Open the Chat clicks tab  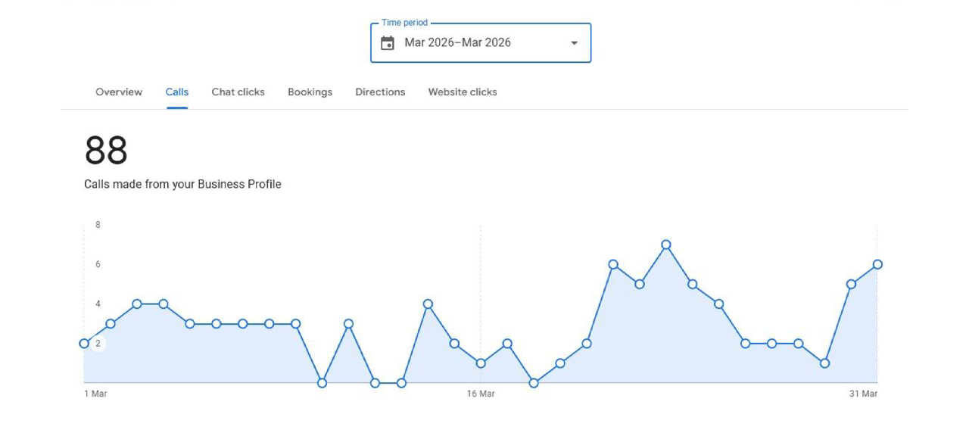(238, 92)
